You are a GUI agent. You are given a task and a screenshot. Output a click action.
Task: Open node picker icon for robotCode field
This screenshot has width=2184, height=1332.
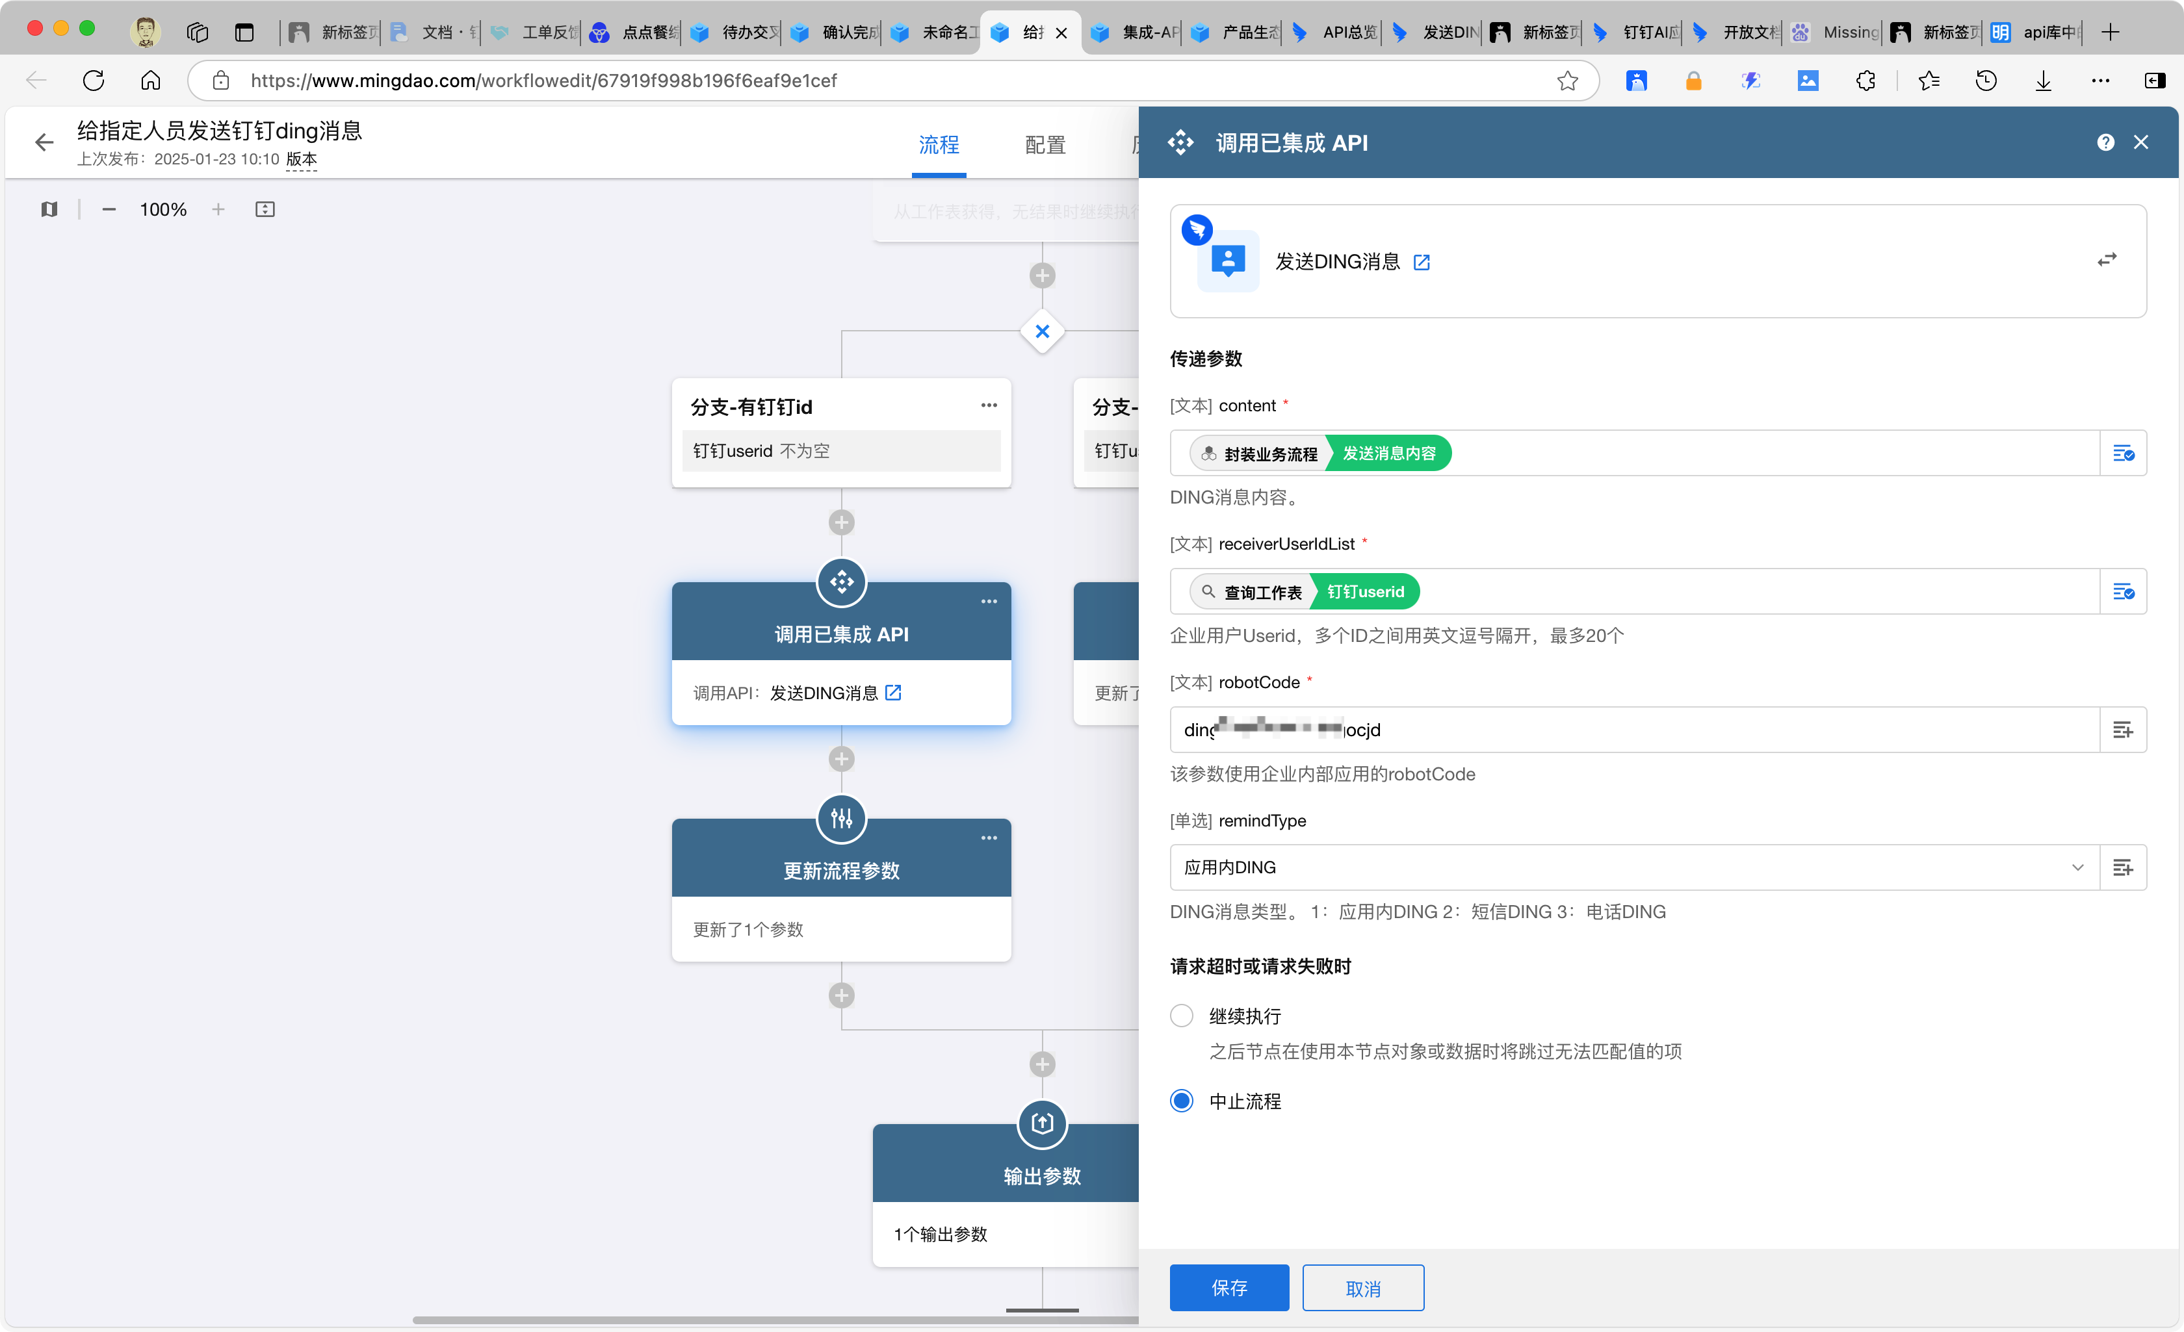pyautogui.click(x=2123, y=730)
